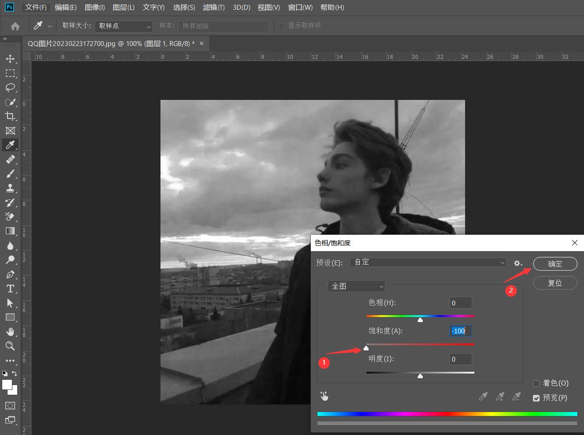The height and width of the screenshot is (435, 584).
Task: Click the 复位 reset button
Action: [555, 283]
